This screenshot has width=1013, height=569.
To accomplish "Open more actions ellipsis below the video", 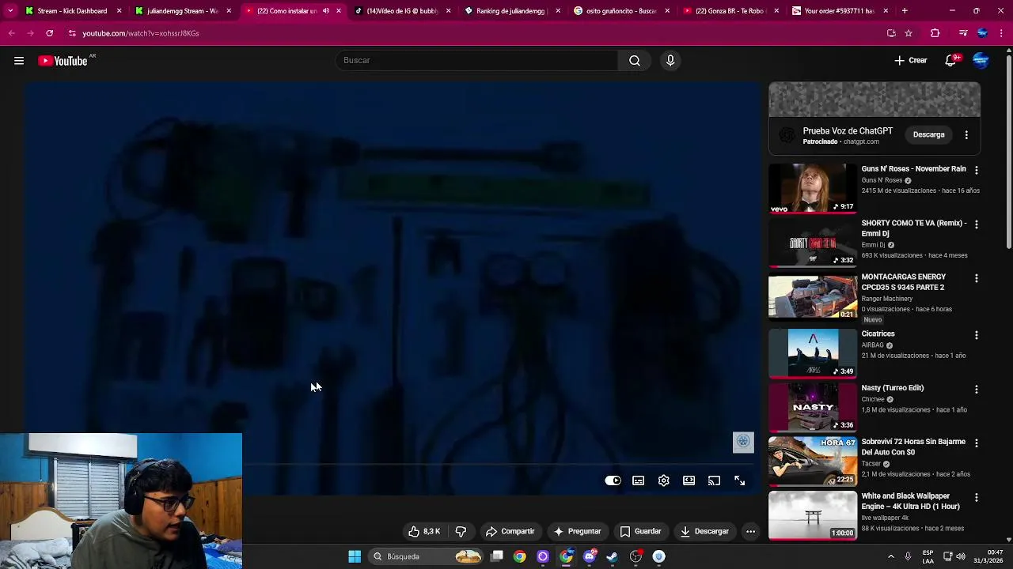I will click(x=751, y=532).
